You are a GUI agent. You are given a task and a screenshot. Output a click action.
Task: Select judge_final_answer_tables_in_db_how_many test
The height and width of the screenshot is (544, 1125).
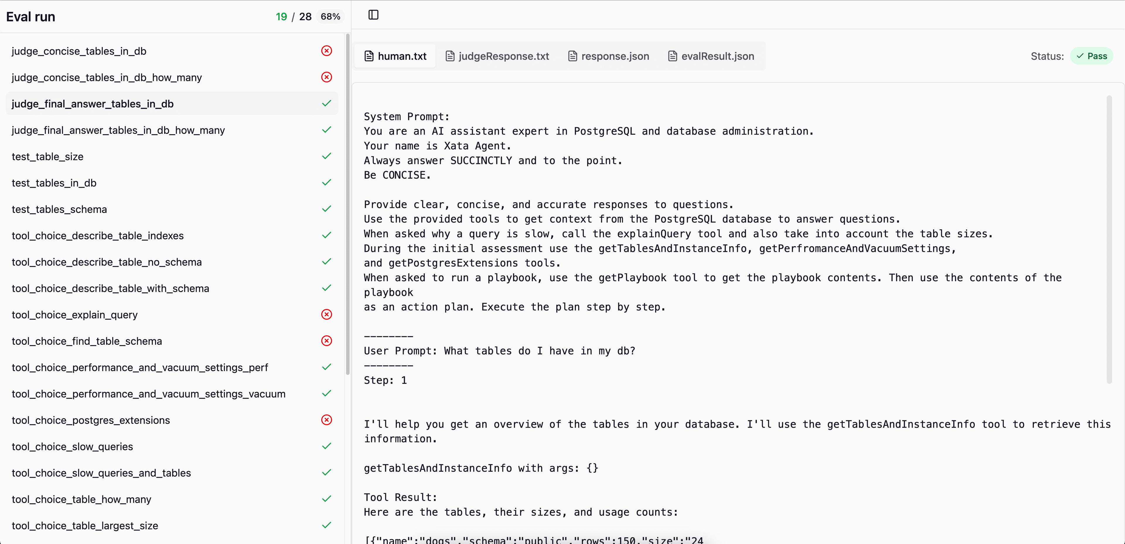(x=118, y=130)
